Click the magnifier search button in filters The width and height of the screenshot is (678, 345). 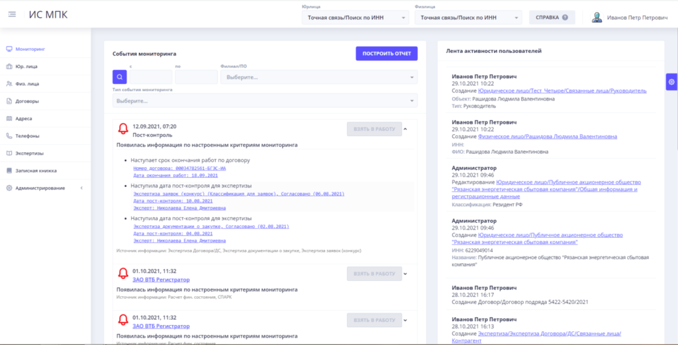(x=119, y=77)
